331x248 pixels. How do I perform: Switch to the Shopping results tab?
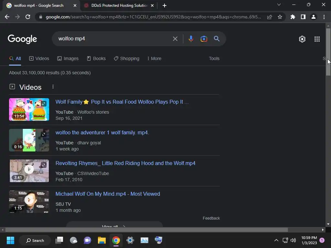(x=126, y=58)
